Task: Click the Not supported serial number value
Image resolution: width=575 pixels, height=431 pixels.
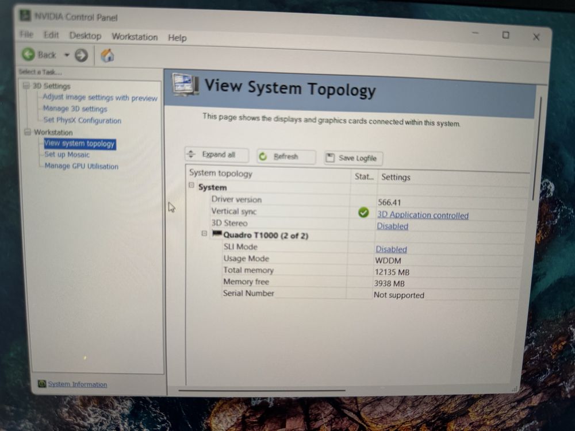Action: 399,295
